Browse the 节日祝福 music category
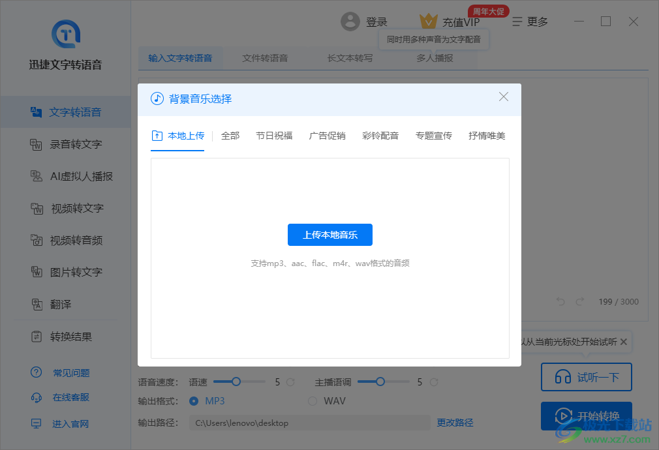Image resolution: width=659 pixels, height=450 pixels. click(273, 135)
